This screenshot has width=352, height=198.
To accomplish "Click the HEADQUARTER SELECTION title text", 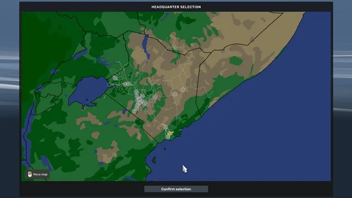I will tap(176, 7).
